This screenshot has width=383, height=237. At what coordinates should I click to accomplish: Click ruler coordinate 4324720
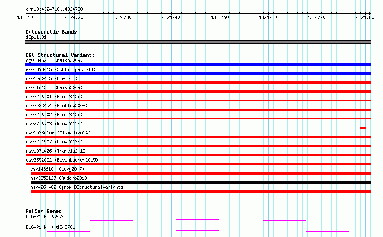click(74, 17)
